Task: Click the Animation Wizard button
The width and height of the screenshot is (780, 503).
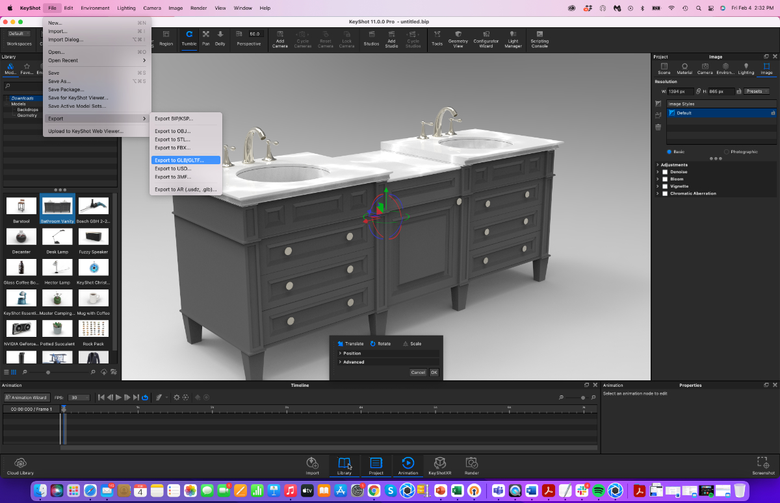Action: coord(26,397)
